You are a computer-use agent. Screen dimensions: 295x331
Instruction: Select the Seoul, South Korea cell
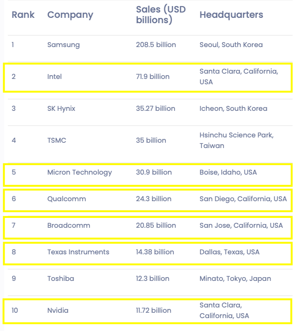coord(231,45)
